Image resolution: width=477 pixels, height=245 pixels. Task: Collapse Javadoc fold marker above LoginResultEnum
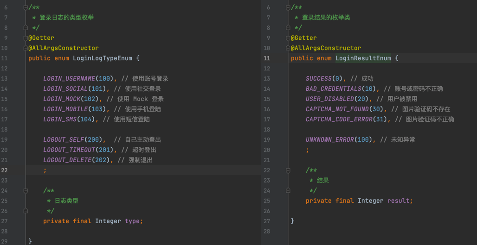pyautogui.click(x=288, y=7)
